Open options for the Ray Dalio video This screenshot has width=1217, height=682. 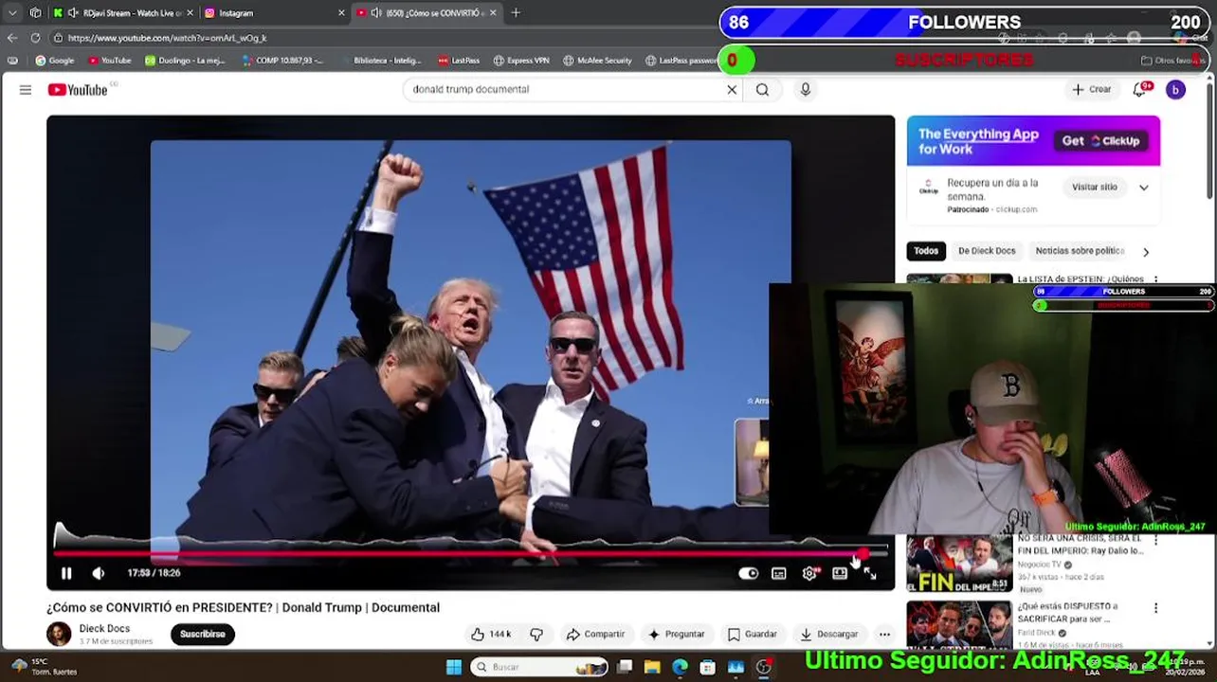[1155, 541]
